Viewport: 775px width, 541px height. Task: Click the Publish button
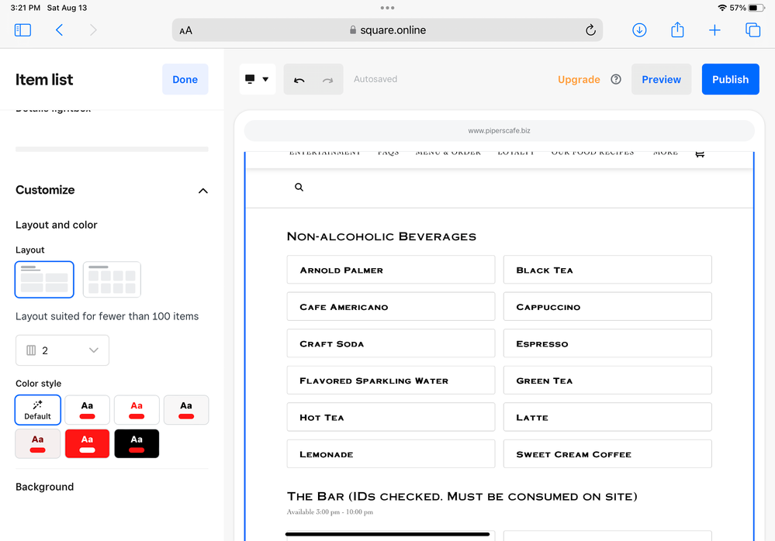click(x=730, y=79)
